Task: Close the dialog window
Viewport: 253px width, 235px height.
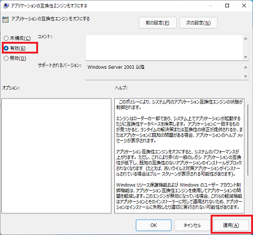Action: tap(244, 6)
